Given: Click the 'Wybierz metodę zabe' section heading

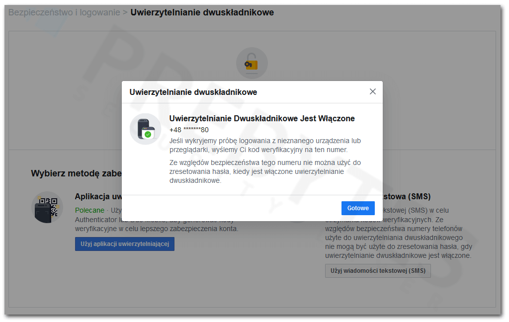Looking at the screenshot, I should pos(76,173).
